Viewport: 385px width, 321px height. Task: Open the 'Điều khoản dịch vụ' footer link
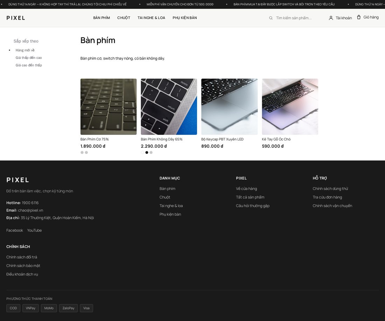pos(22,274)
